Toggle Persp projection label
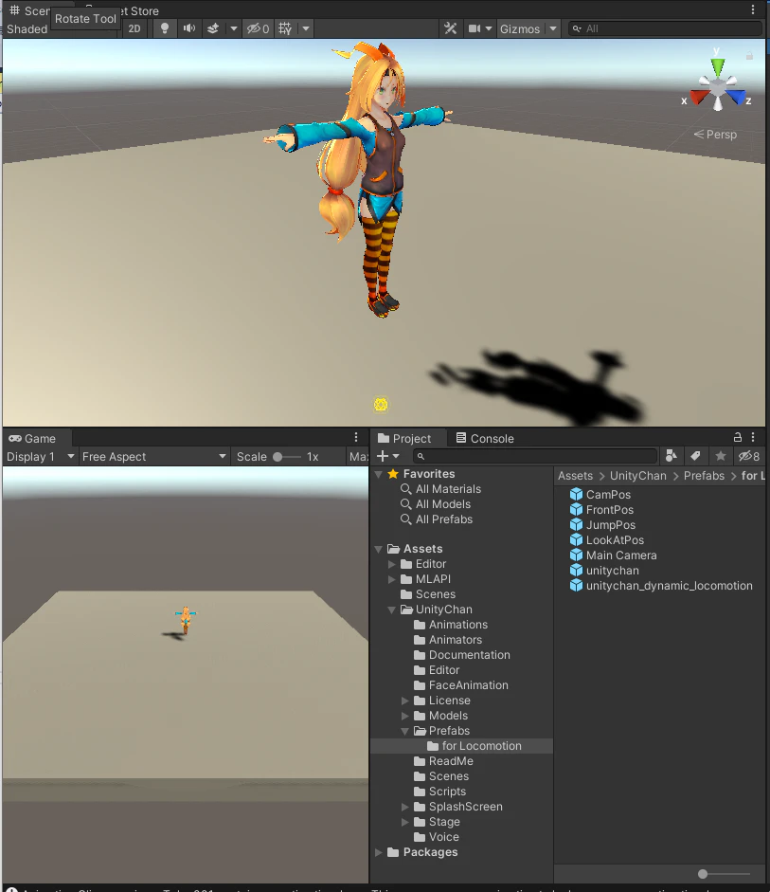The image size is (770, 892). [715, 135]
